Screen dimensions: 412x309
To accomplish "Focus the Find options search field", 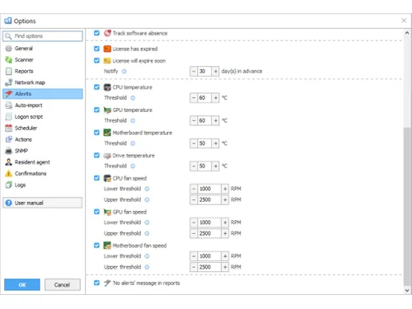I will point(43,36).
